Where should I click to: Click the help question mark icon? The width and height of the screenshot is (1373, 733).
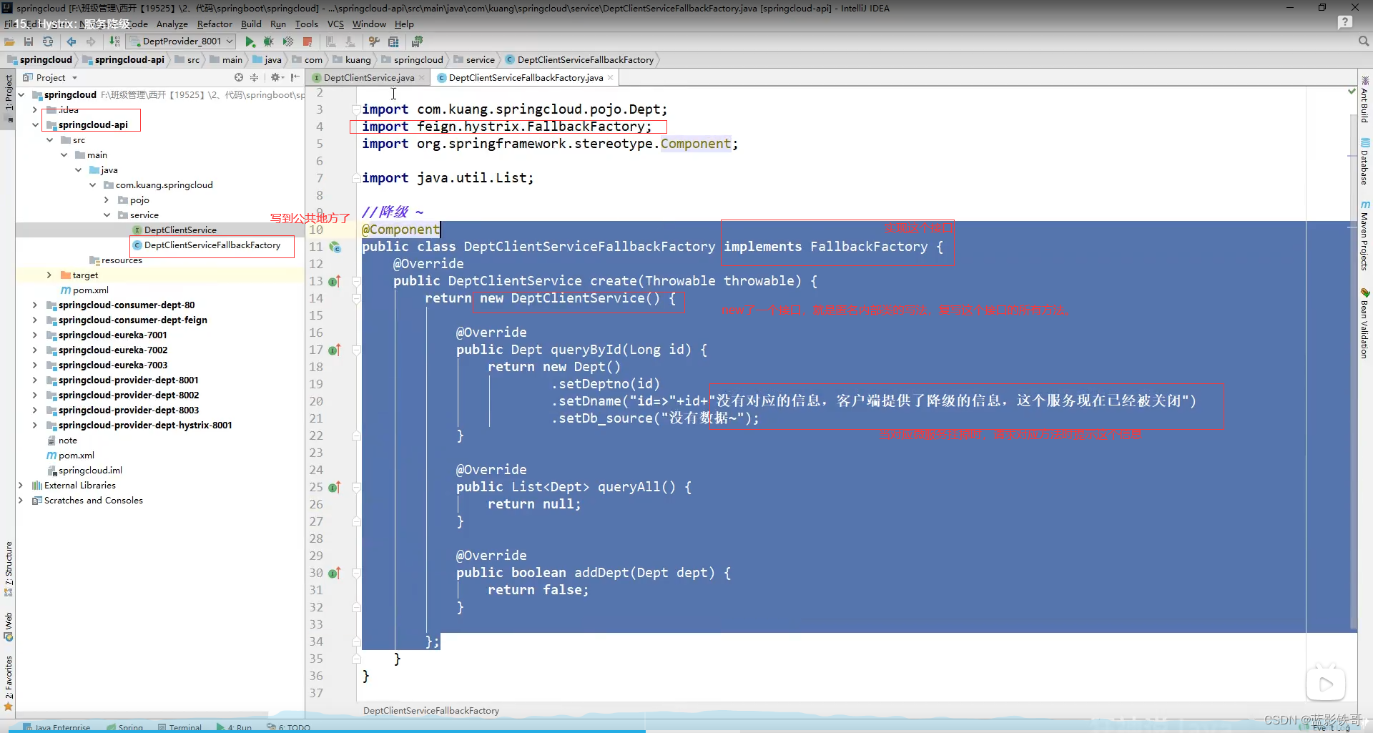[1345, 22]
